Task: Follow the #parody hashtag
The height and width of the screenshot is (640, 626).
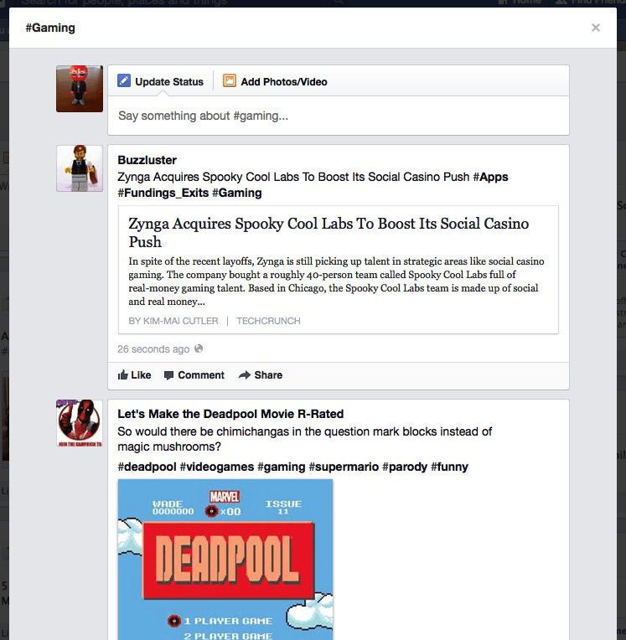Action: pos(405,467)
